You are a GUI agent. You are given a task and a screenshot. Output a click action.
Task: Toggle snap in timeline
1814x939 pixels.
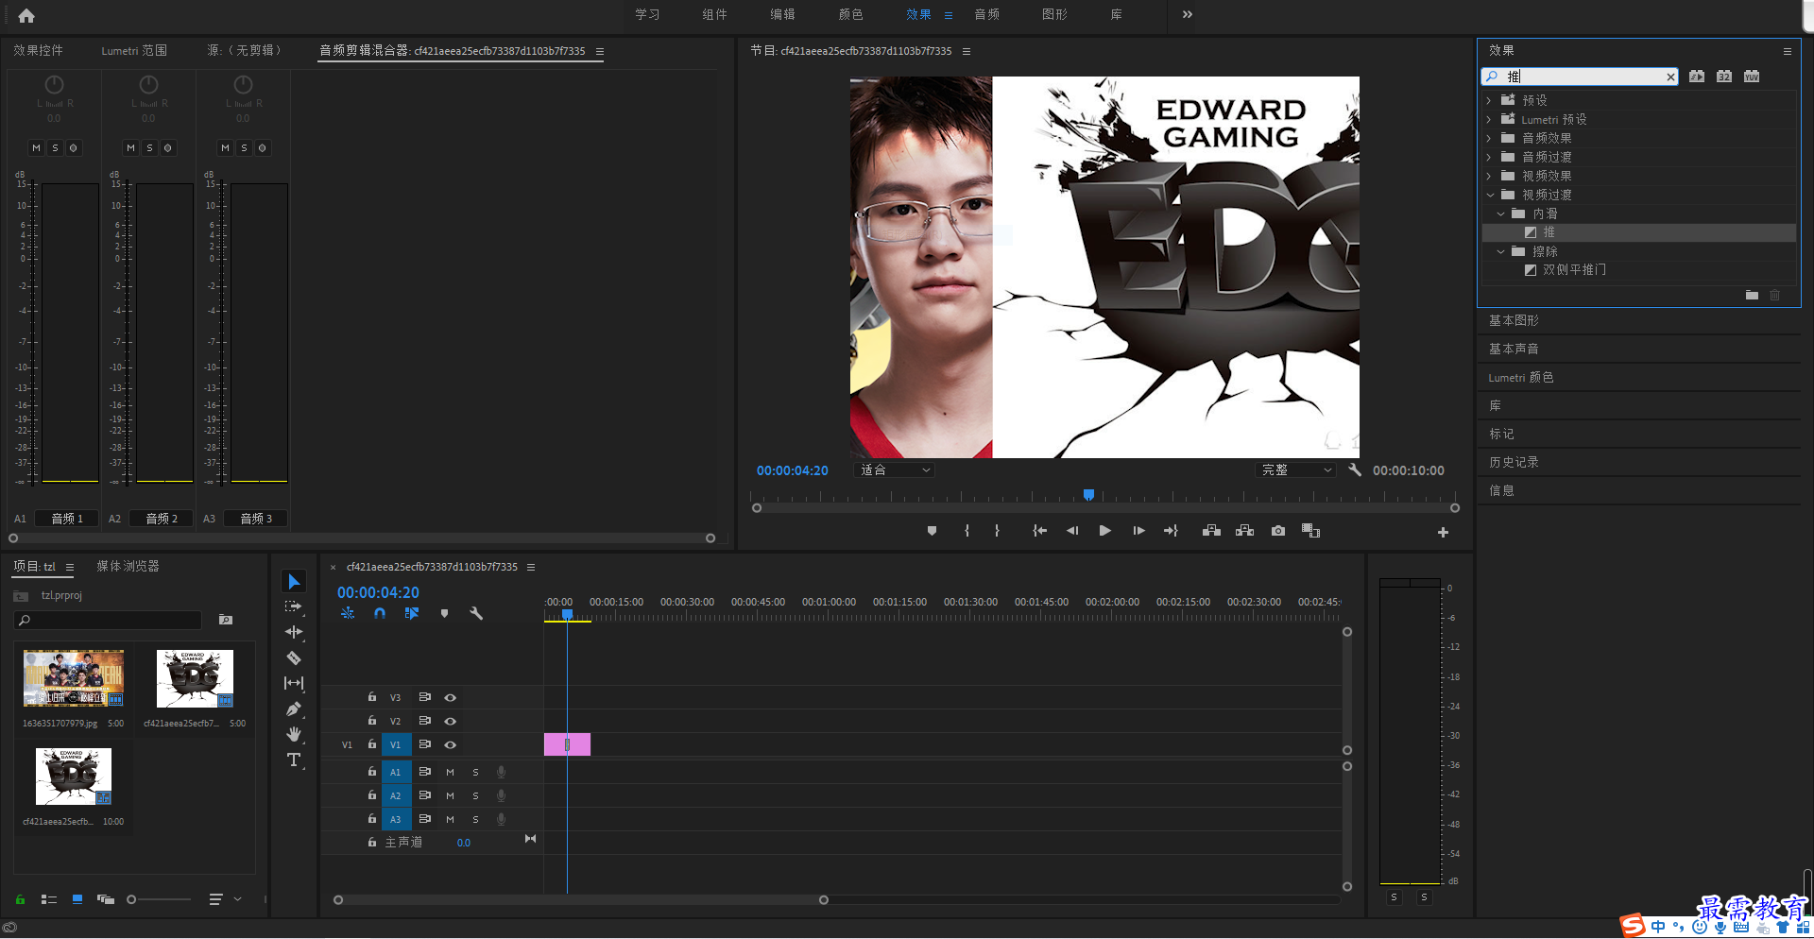[x=380, y=613]
